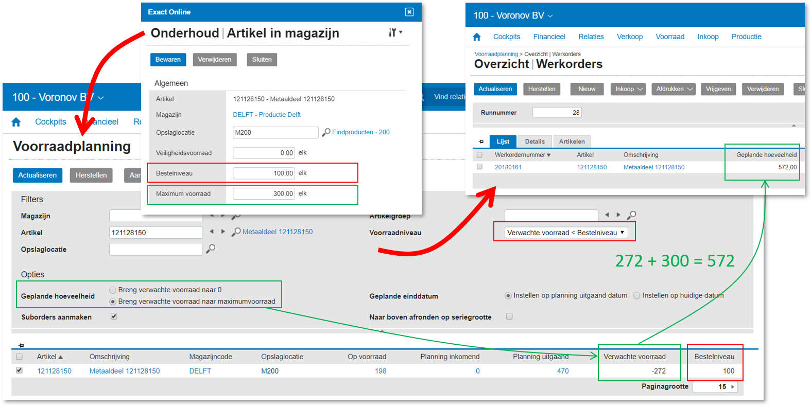Open werkorder link 20180161
The width and height of the screenshot is (811, 406).
pyautogui.click(x=508, y=167)
